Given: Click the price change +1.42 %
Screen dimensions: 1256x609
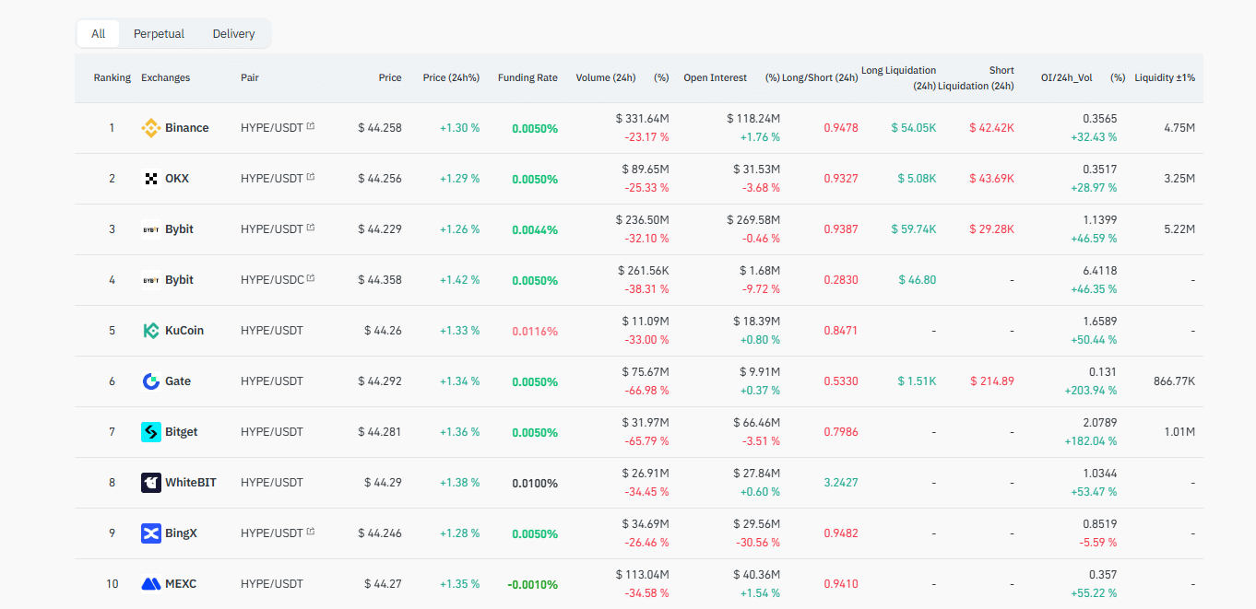Looking at the screenshot, I should pos(460,280).
